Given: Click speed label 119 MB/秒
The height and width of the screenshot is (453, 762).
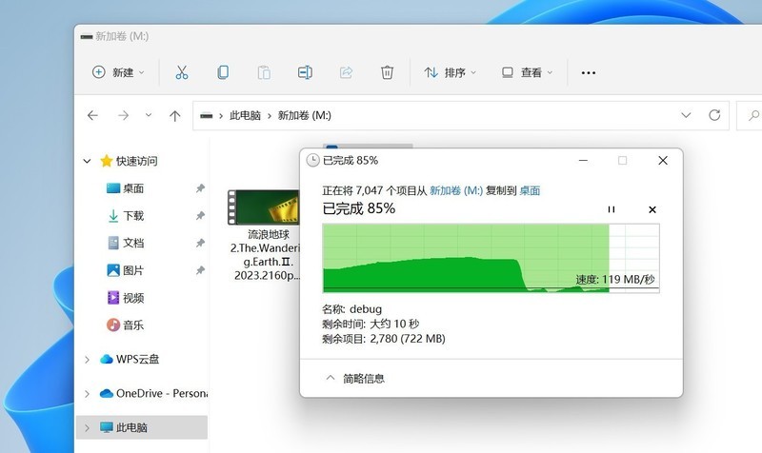Looking at the screenshot, I should [x=614, y=279].
